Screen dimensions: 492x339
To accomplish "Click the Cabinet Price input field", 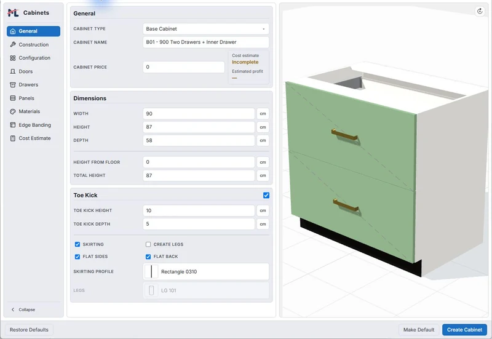I will click(184, 67).
